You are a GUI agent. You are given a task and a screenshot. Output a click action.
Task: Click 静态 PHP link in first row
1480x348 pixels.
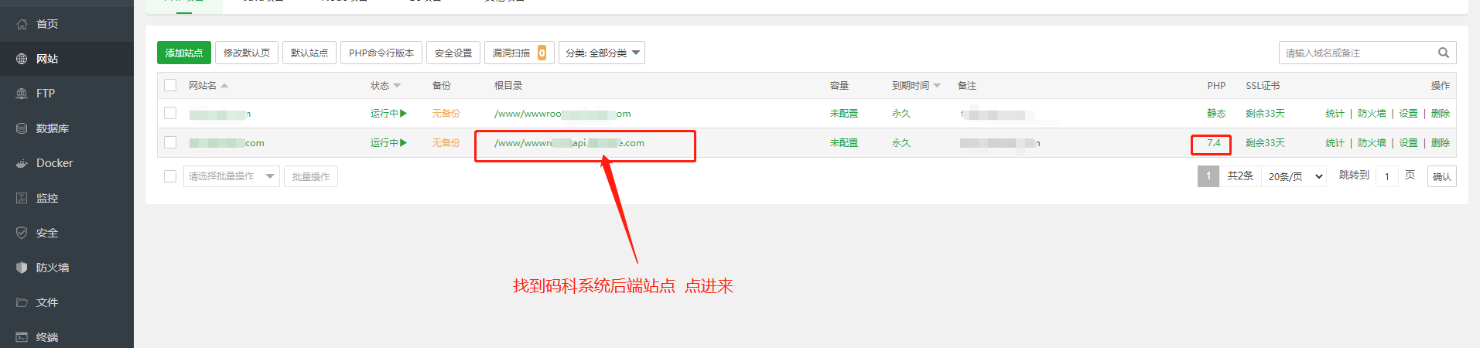click(1216, 114)
